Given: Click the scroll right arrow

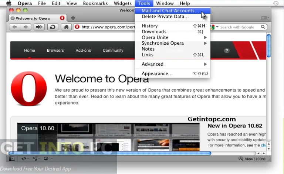Looking at the screenshot, I should (x=264, y=153).
